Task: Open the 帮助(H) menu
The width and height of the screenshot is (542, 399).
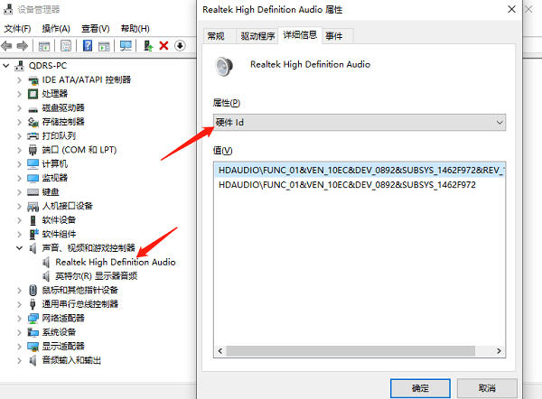Action: (135, 29)
